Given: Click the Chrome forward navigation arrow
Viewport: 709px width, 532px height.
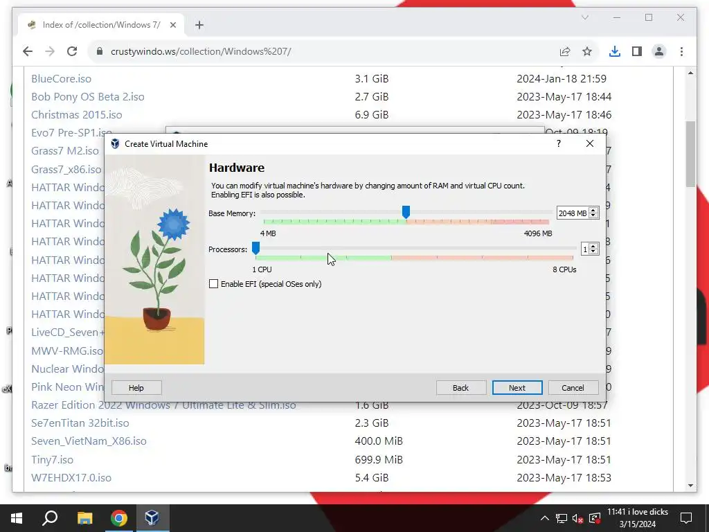Looking at the screenshot, I should [50, 51].
